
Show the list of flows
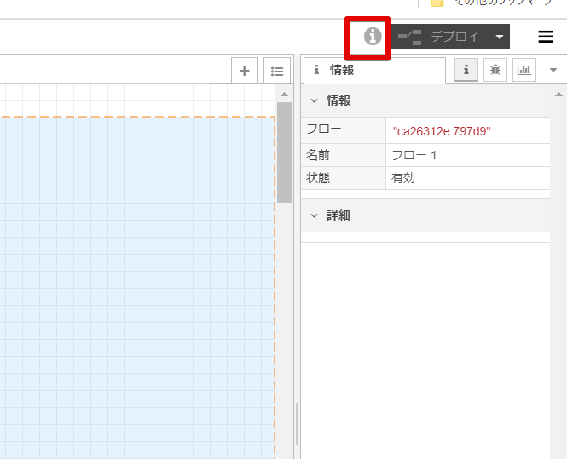pos(276,72)
